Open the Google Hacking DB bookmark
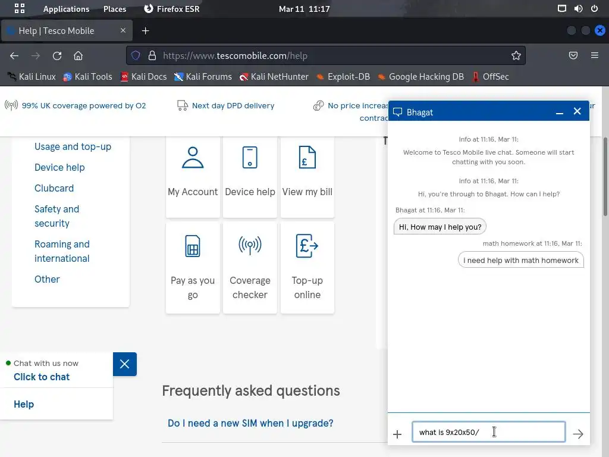Viewport: 609px width, 457px height. pyautogui.click(x=421, y=77)
